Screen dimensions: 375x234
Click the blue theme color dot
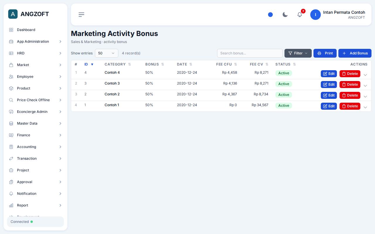[x=270, y=15]
